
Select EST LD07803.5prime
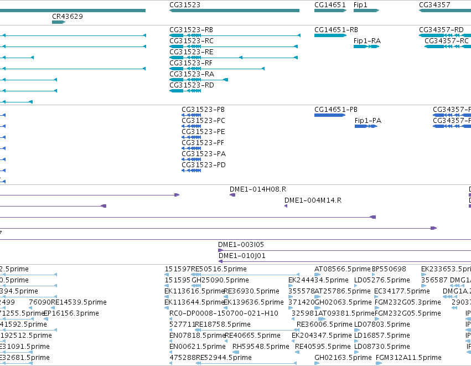[356, 330]
